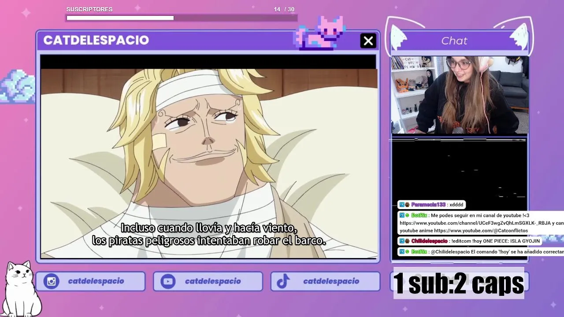Image resolution: width=564 pixels, height=317 pixels.
Task: Open the YouTube catdelespacio handle label
Action: click(213, 281)
